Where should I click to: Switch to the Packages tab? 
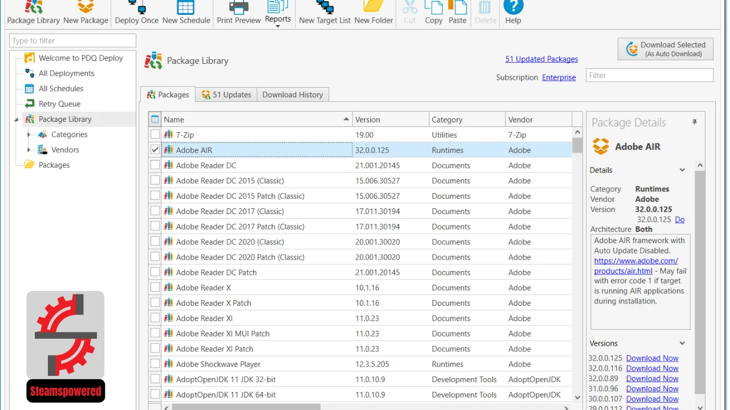pyautogui.click(x=168, y=95)
